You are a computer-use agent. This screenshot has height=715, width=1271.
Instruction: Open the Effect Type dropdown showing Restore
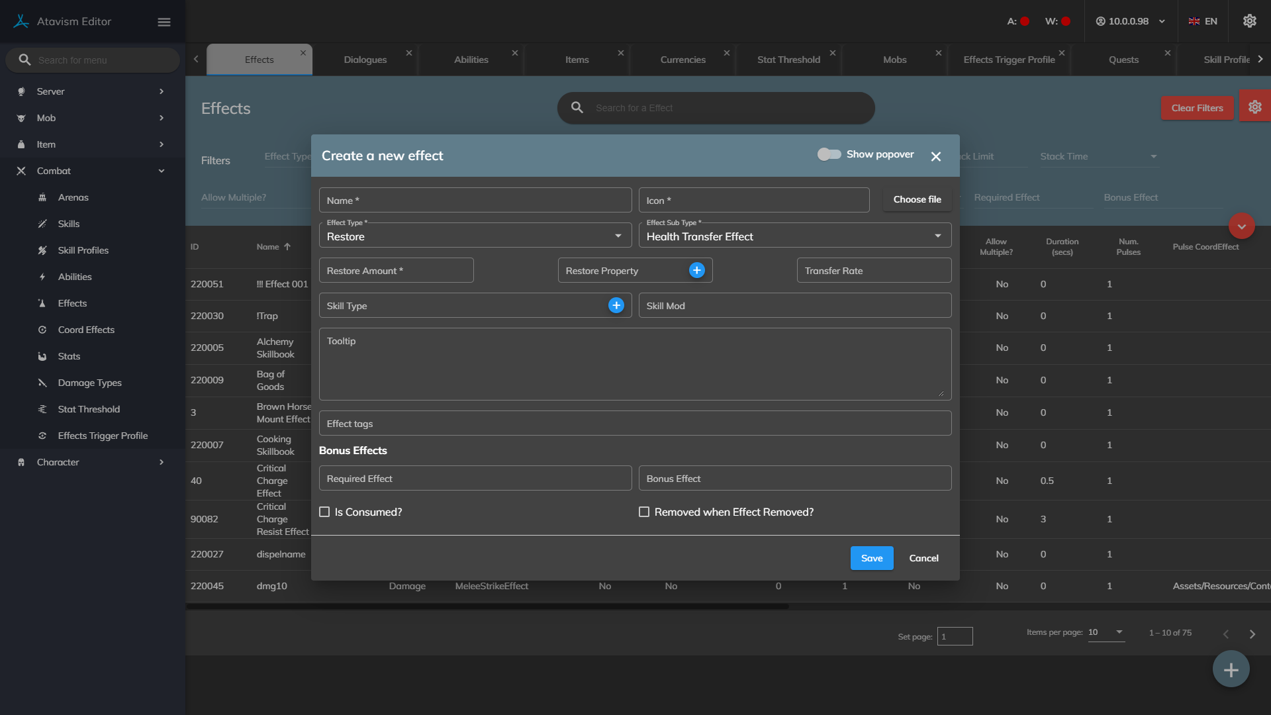(475, 236)
